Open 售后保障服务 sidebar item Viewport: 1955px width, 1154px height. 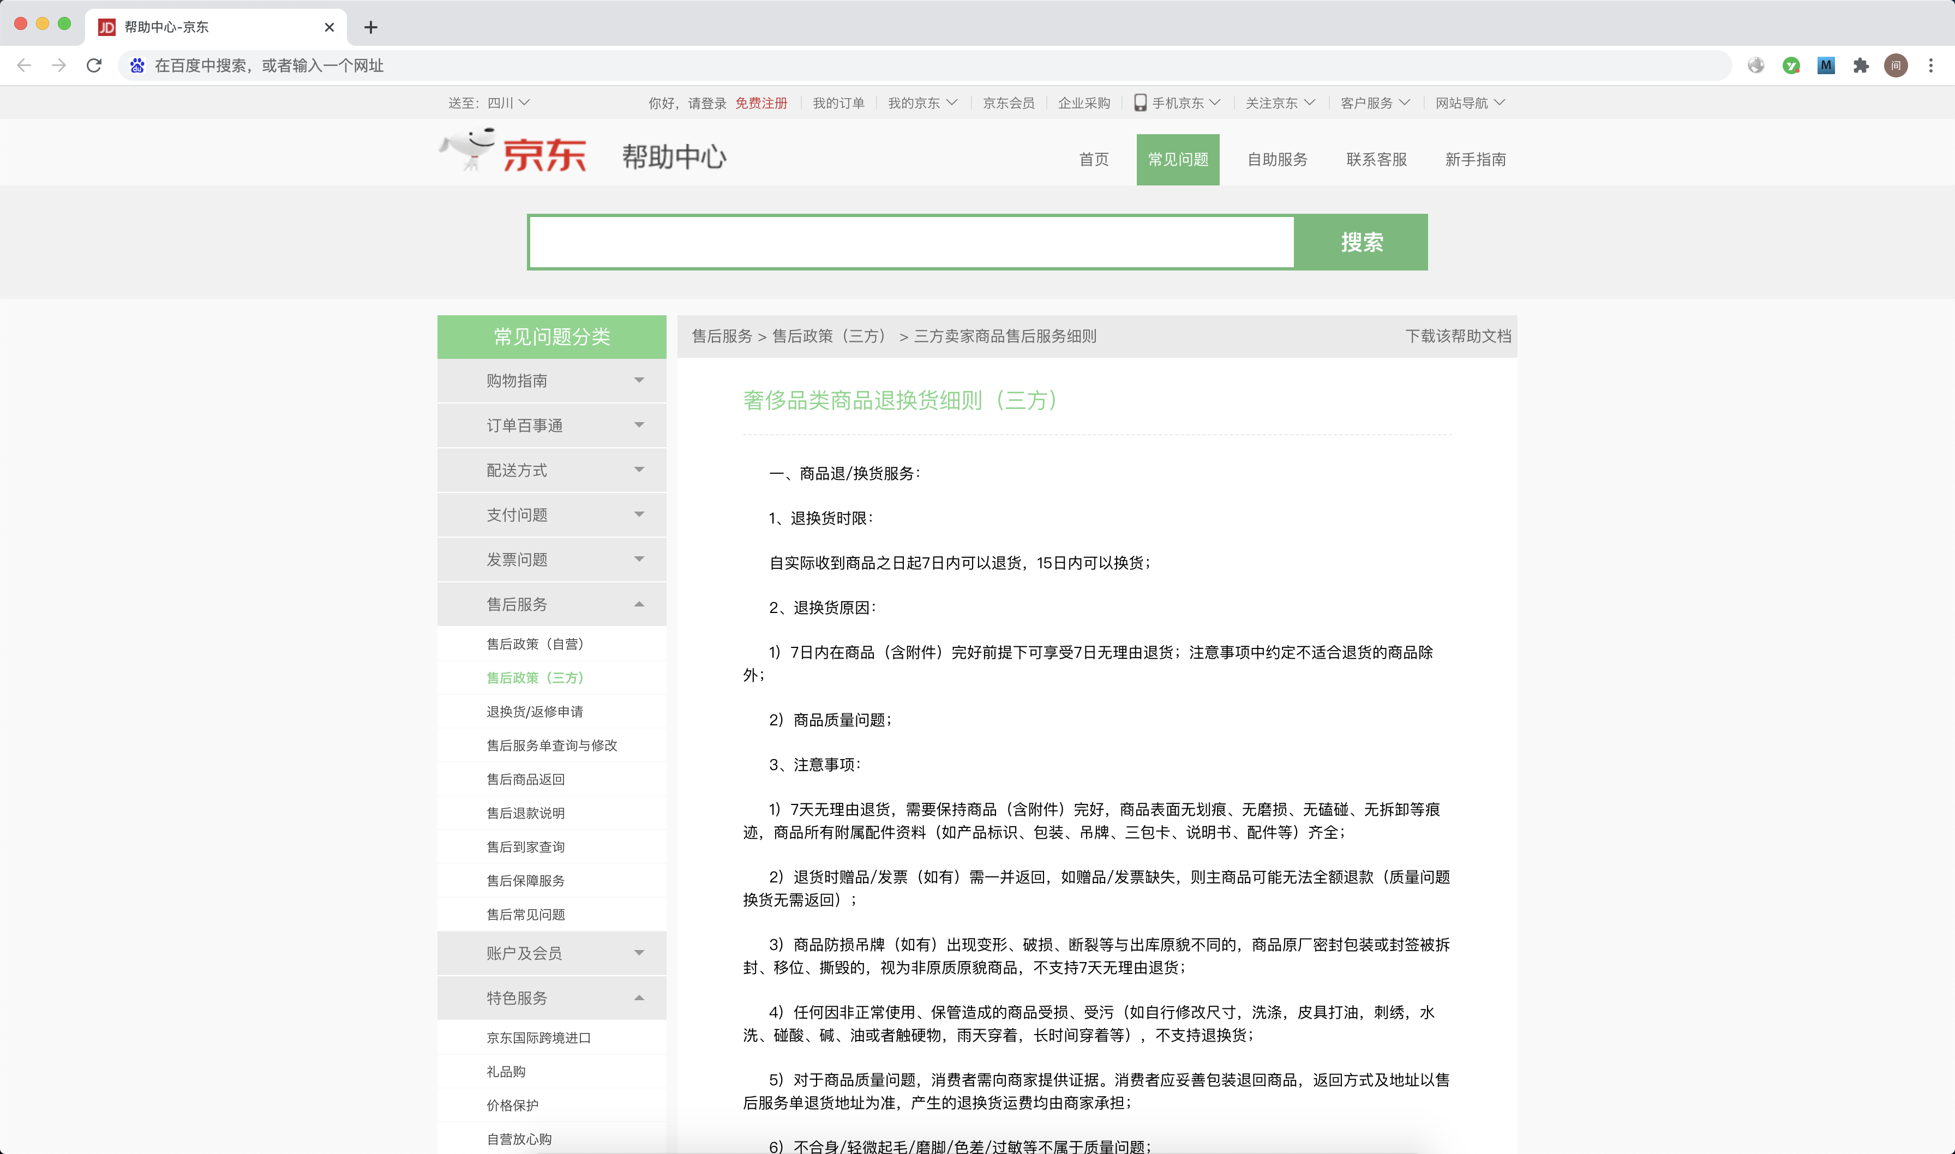[x=526, y=880]
